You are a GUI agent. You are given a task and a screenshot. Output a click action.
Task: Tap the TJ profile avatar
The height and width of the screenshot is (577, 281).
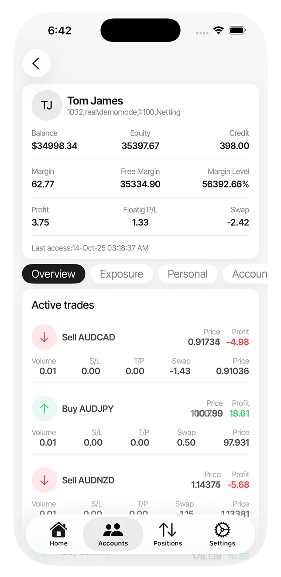click(47, 105)
